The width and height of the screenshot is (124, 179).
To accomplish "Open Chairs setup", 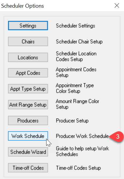I will pos(28,42).
